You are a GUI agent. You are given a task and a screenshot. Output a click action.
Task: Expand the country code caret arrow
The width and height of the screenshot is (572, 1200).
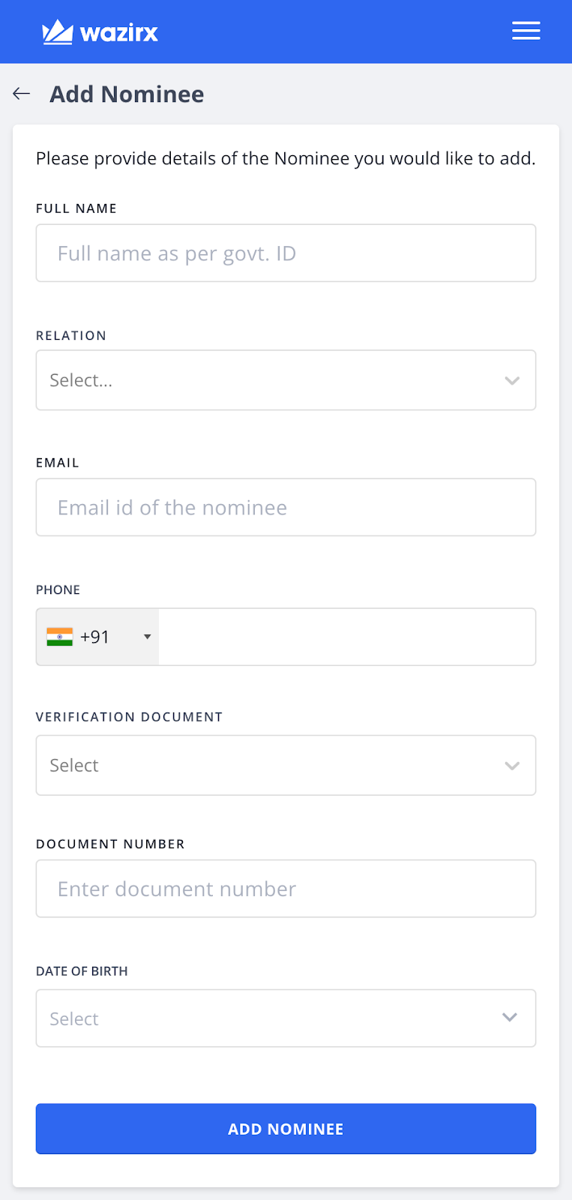click(x=148, y=637)
